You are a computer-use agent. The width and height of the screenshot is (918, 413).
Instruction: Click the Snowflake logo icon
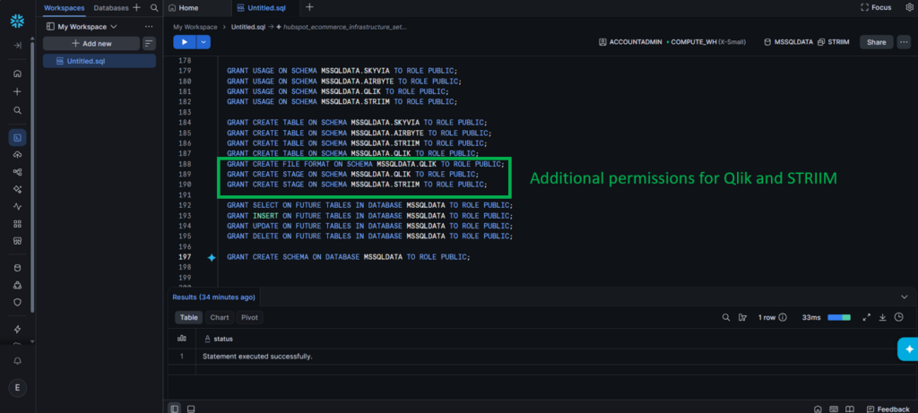17,22
